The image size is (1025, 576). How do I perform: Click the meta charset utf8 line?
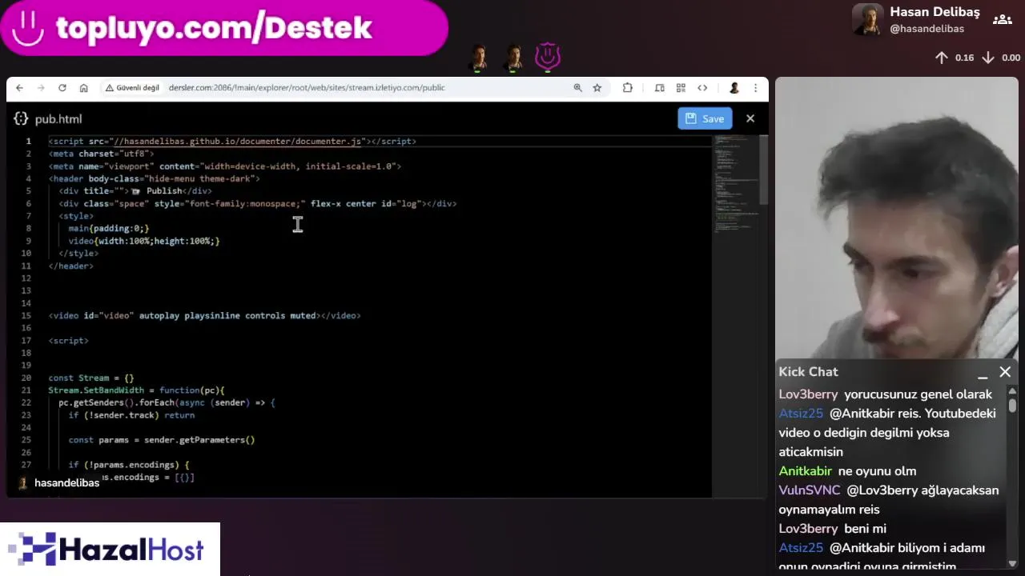(x=101, y=154)
